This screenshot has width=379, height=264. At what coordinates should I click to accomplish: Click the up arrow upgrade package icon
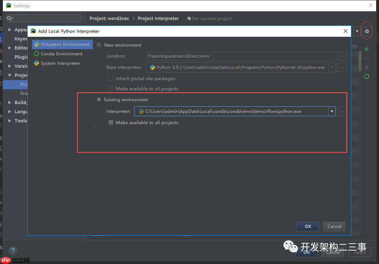(x=366, y=67)
